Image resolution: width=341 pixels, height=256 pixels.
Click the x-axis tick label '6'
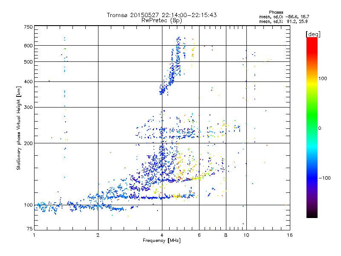pos(199,235)
